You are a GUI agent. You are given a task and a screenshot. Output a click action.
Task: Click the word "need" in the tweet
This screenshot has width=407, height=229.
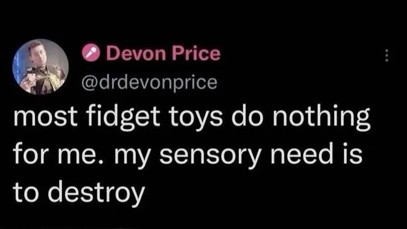point(301,153)
